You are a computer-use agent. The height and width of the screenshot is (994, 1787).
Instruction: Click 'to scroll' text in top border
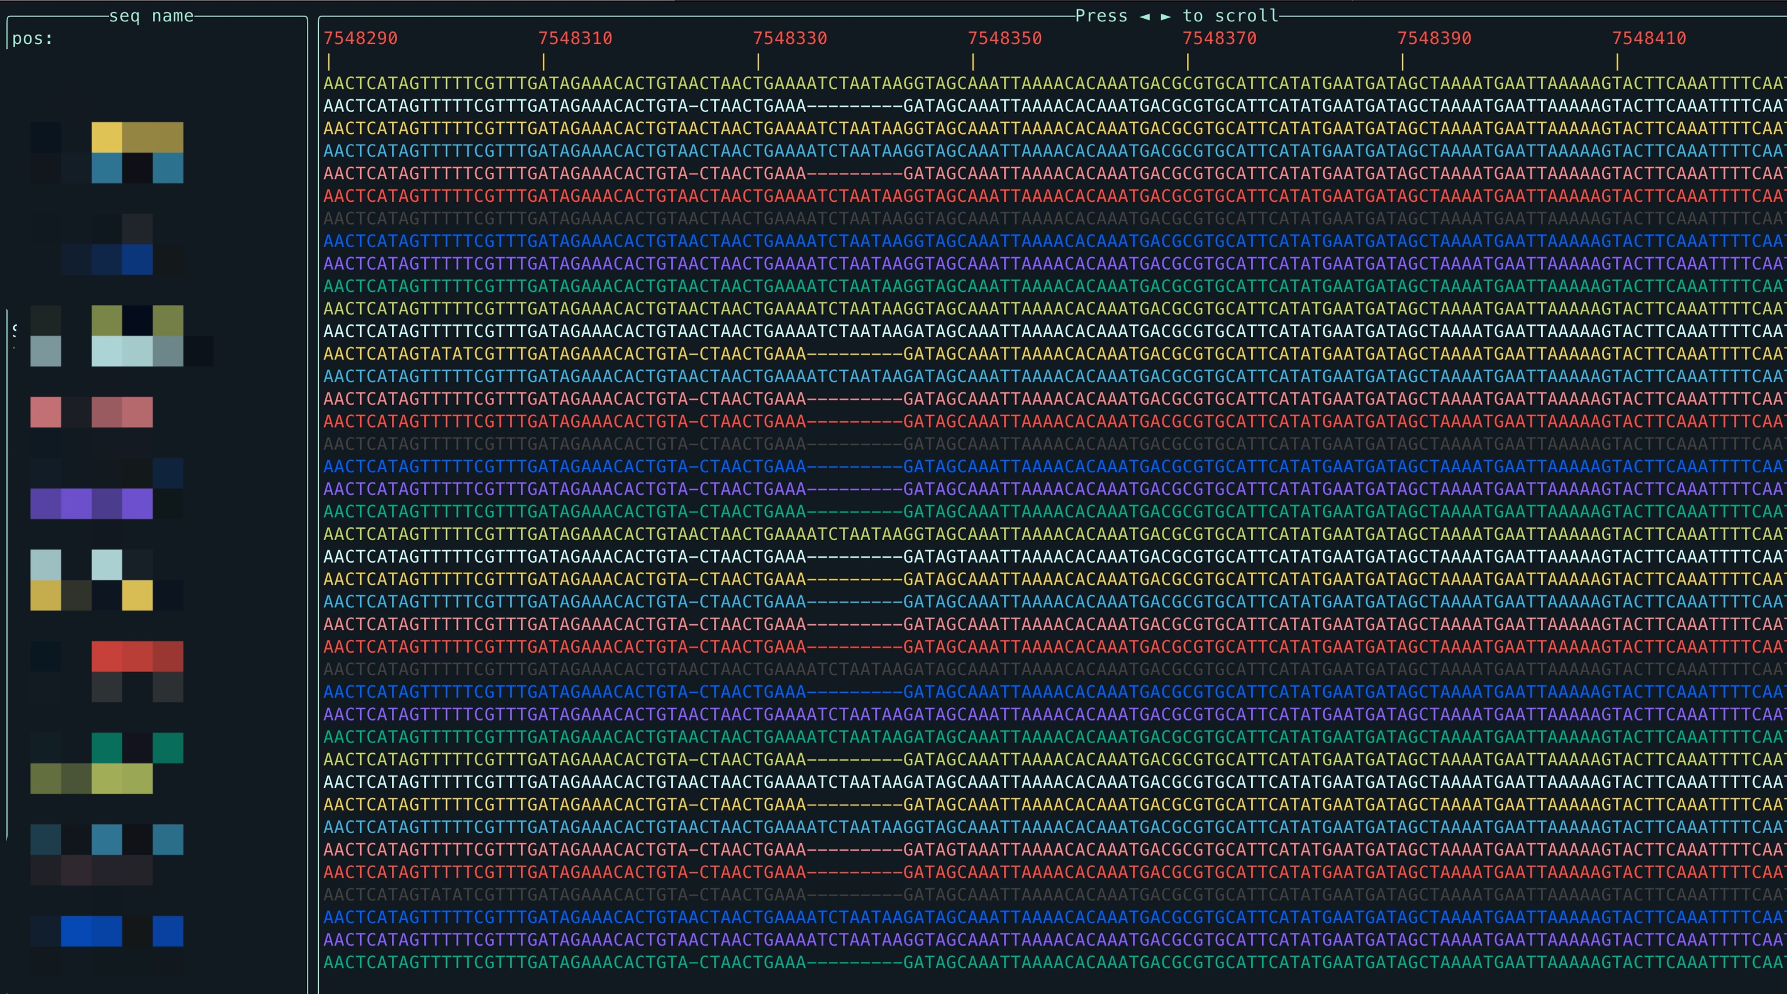(1230, 16)
